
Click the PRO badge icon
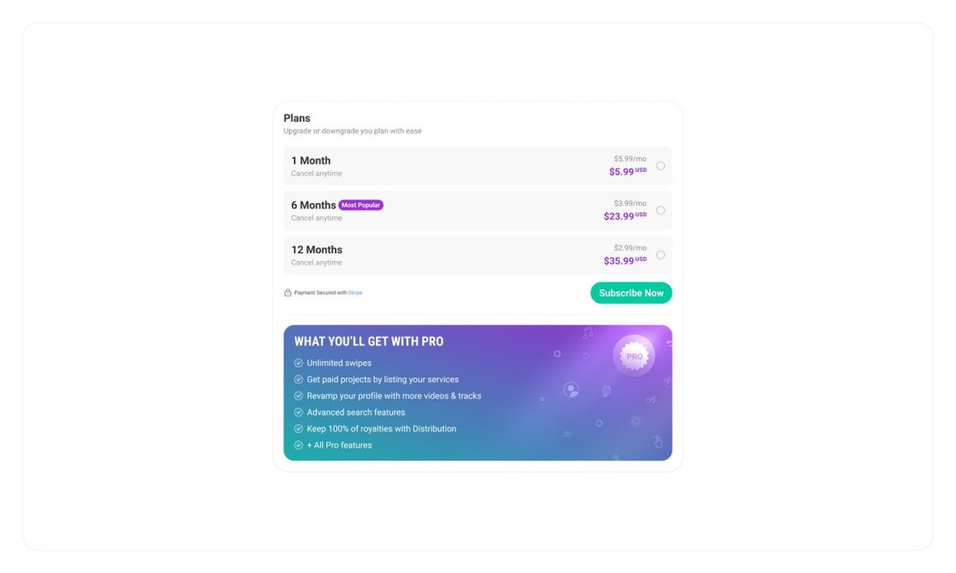pos(634,356)
